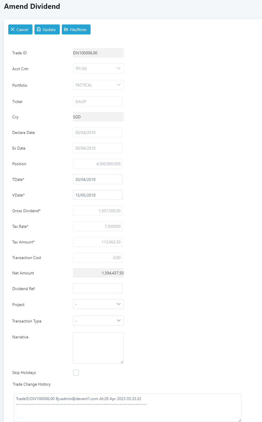262x422 pixels.
Task: Select the Gross Dividend amount field
Action: [98, 211]
